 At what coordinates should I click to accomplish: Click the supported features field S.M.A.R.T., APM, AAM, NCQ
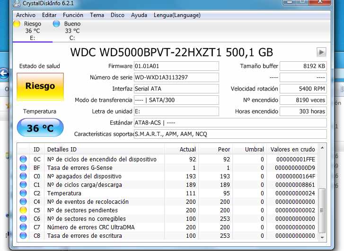point(230,134)
